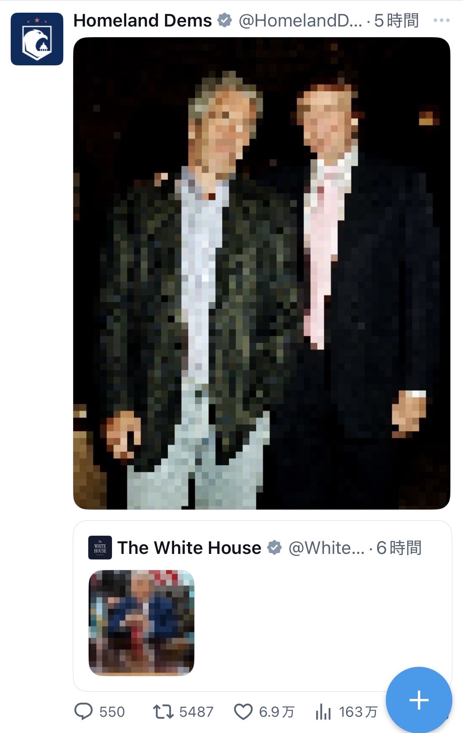Open the main pixelated tweet photo

coord(262,273)
